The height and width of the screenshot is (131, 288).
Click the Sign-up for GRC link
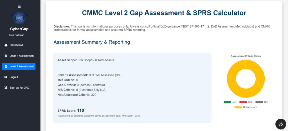tap(19, 88)
